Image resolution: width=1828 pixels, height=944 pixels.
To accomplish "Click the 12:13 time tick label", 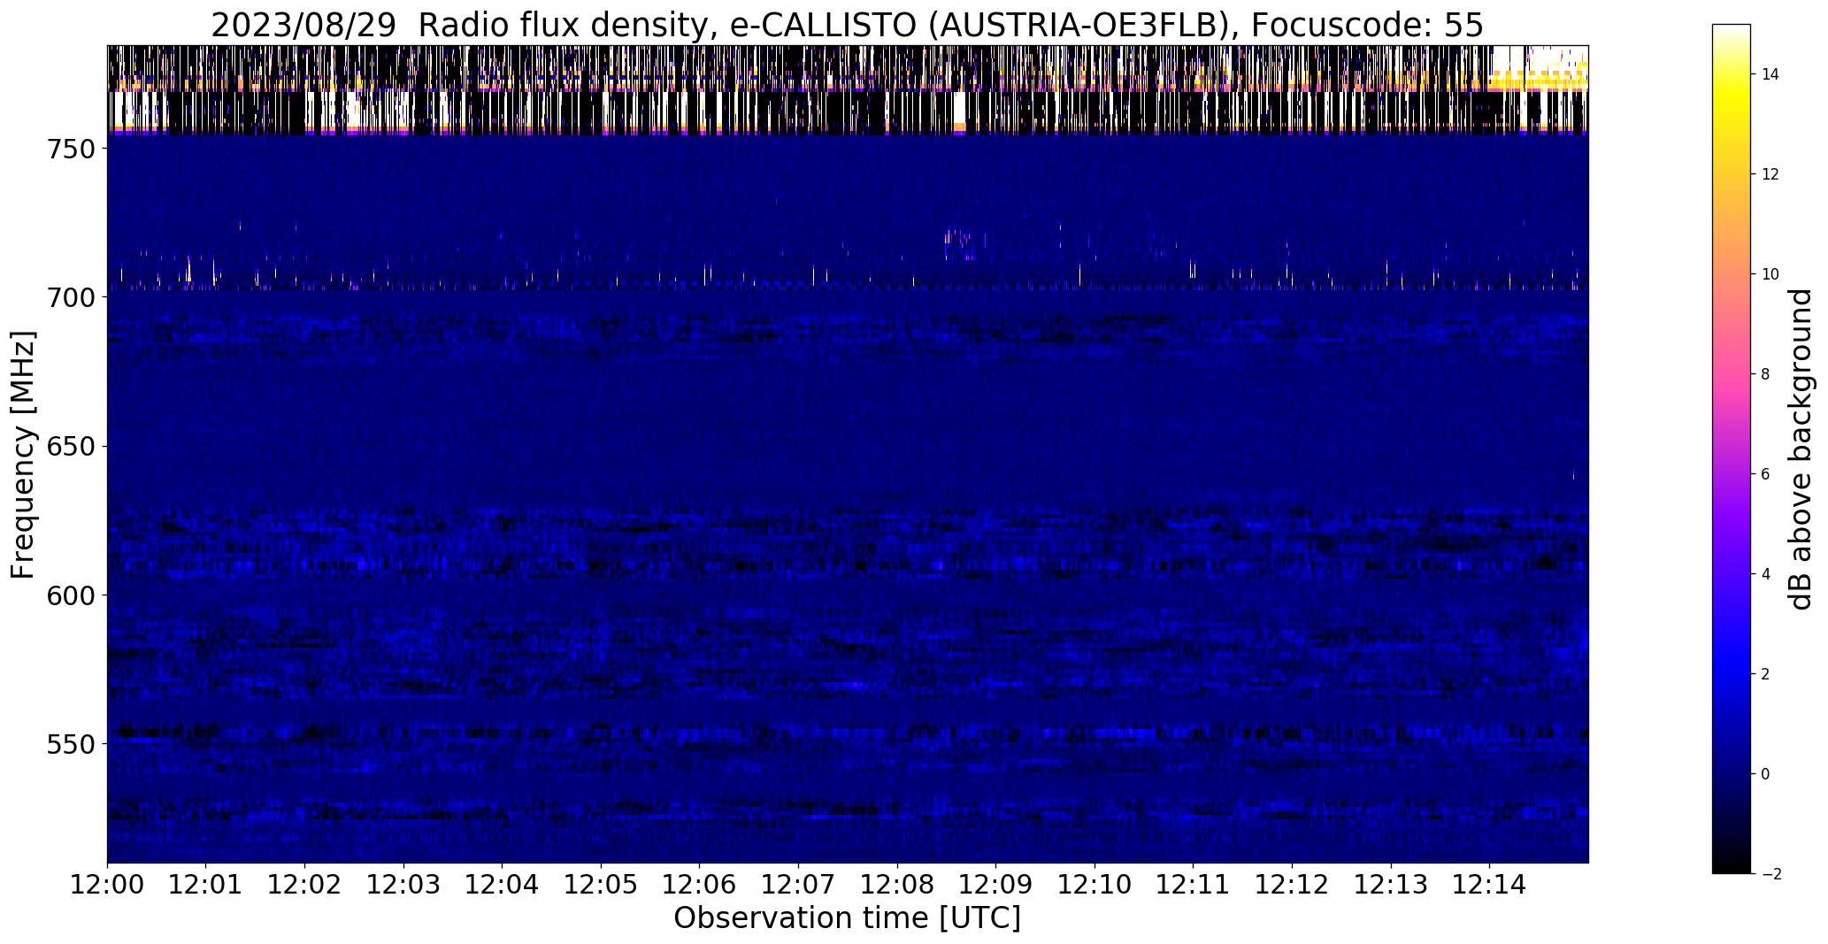I will pos(1391,884).
